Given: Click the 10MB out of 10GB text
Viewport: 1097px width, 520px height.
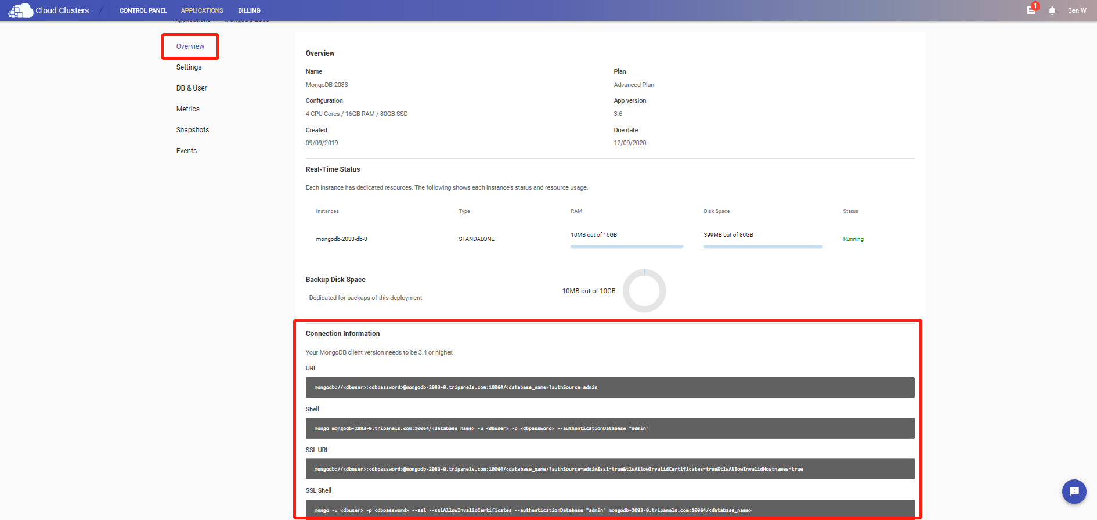Looking at the screenshot, I should click(x=589, y=291).
